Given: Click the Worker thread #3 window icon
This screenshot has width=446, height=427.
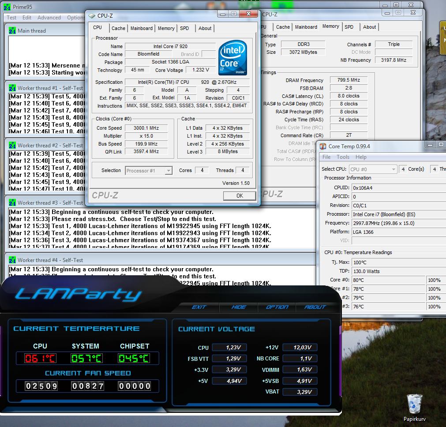Looking at the screenshot, I should [12, 202].
